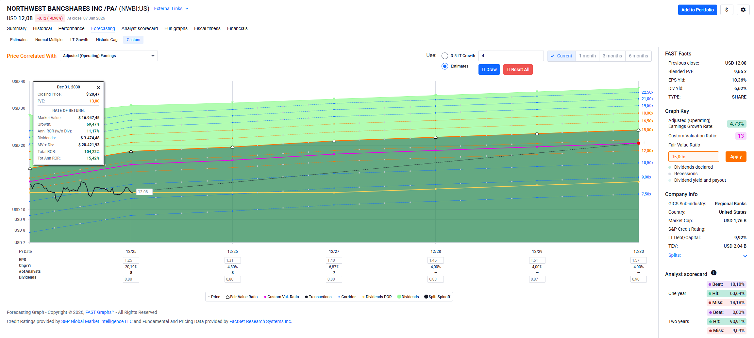Expand the External Links dropdown
The image size is (754, 338).
coord(171,9)
